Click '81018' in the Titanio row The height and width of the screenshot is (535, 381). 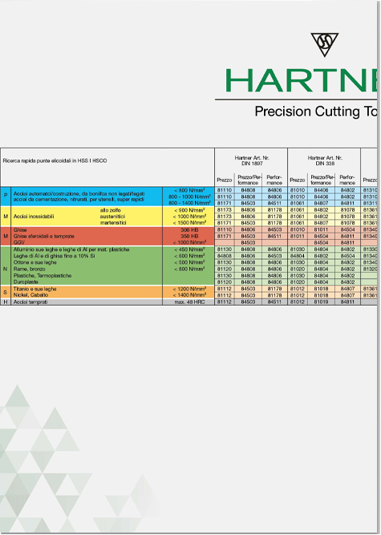point(321,289)
